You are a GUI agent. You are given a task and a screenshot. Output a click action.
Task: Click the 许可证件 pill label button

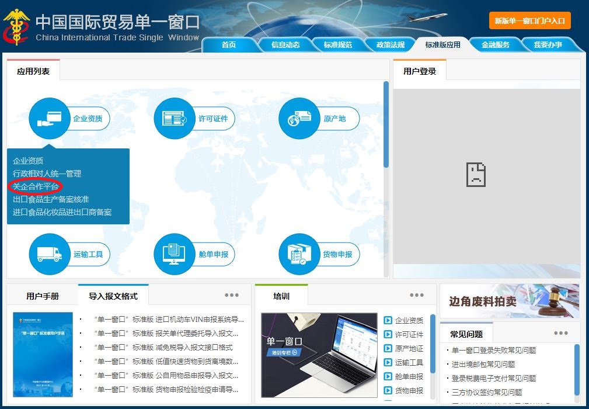pos(213,119)
